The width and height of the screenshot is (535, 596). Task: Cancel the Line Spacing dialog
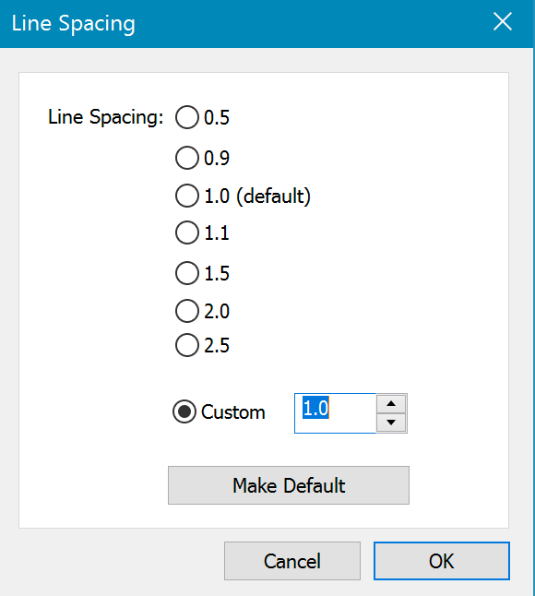pyautogui.click(x=292, y=561)
